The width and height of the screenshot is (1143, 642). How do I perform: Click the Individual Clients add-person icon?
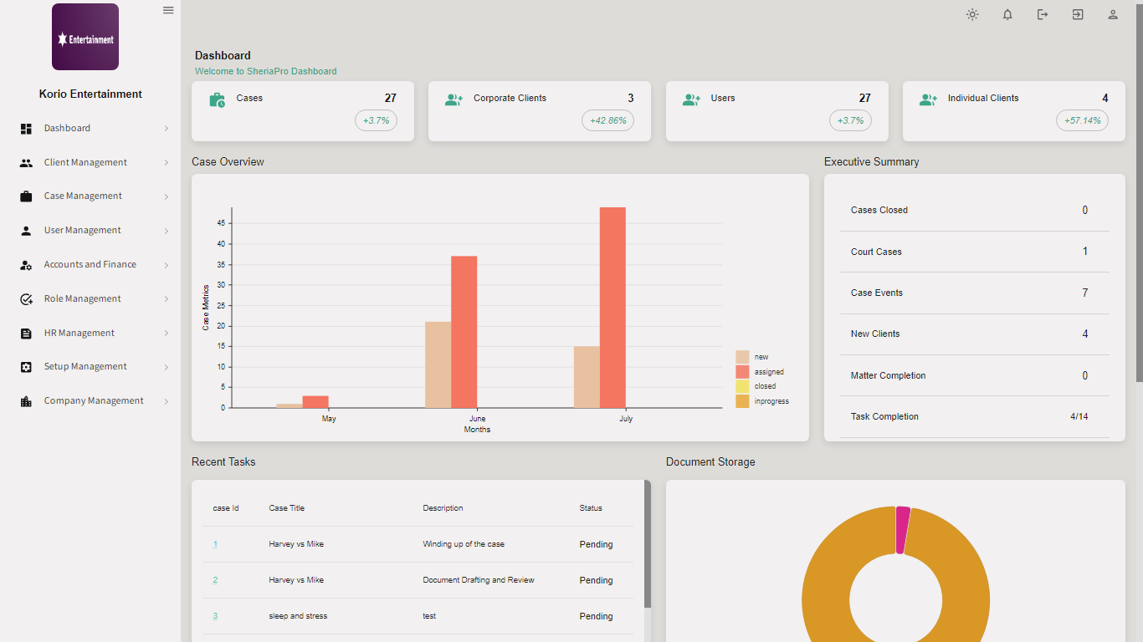tap(928, 100)
